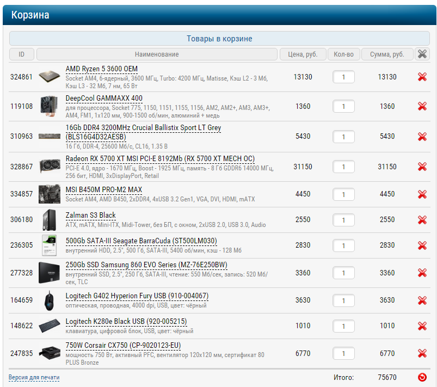Click the Товары в корзине section header

[219, 39]
